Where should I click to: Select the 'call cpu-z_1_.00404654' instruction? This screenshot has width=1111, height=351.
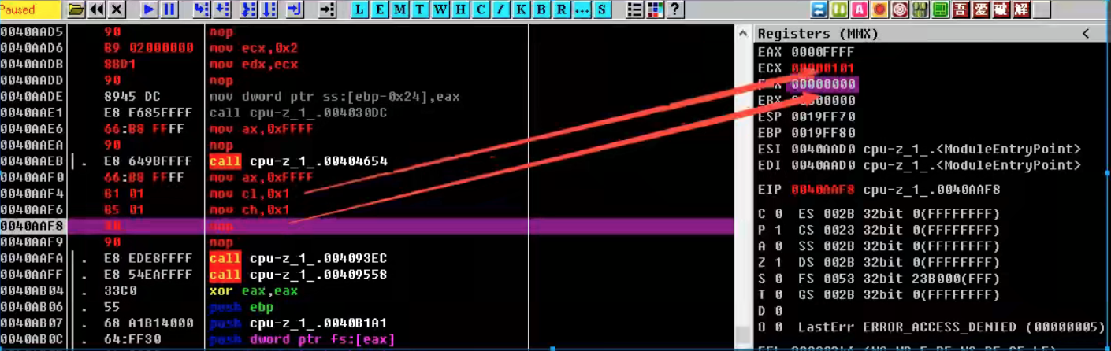299,161
